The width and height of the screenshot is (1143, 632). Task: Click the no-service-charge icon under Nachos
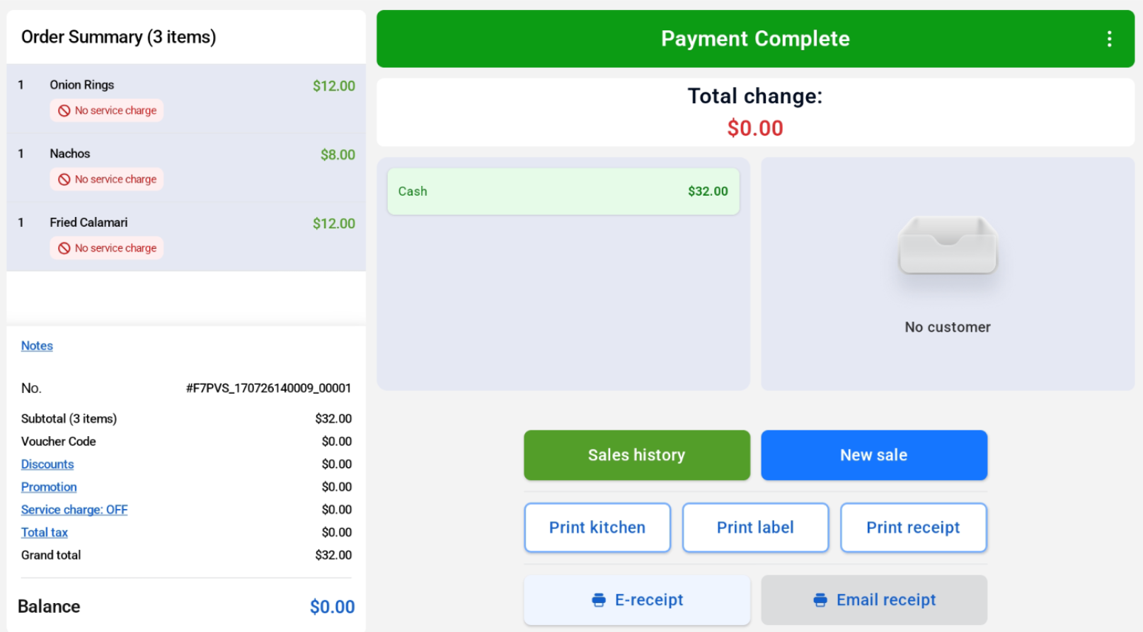pos(64,180)
